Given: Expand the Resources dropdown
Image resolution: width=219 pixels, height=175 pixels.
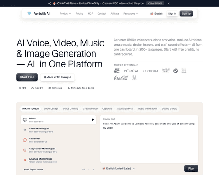Looking at the screenshot, I should pyautogui.click(x=130, y=14).
